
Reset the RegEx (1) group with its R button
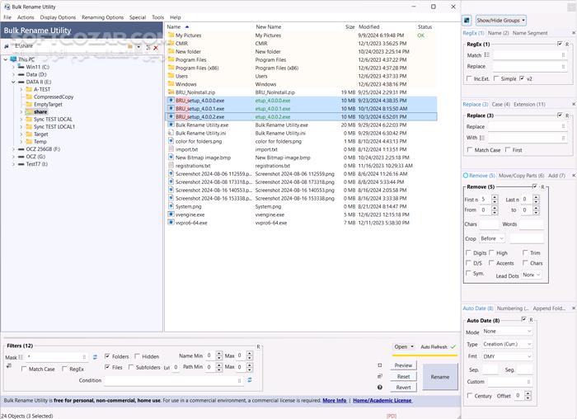[567, 45]
